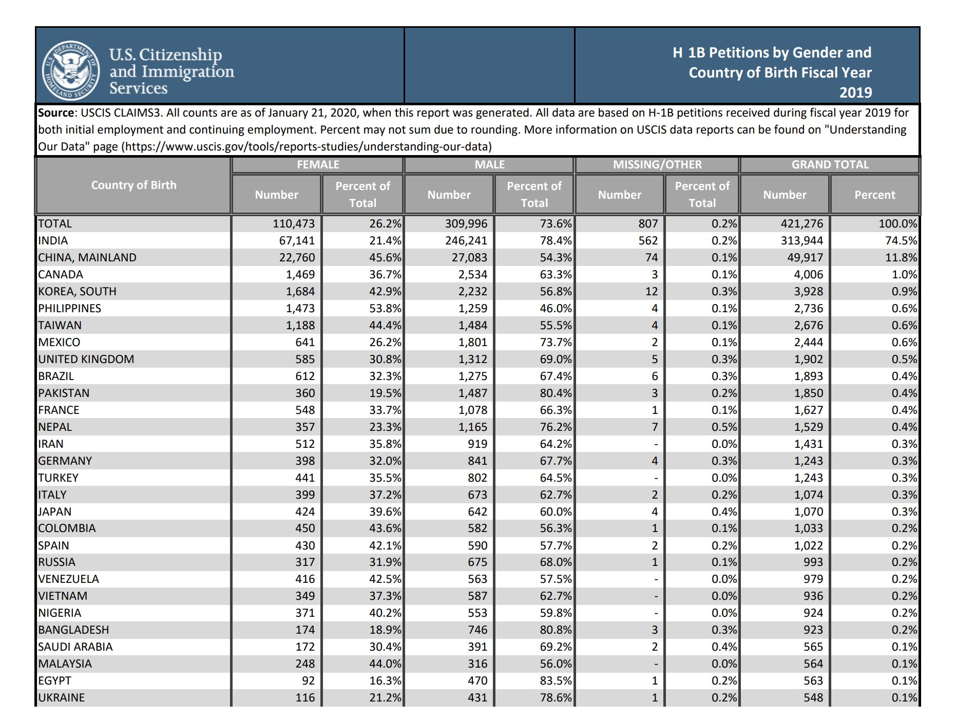This screenshot has height=721, width=956.
Task: Click the IRAN row label
Action: pos(50,444)
